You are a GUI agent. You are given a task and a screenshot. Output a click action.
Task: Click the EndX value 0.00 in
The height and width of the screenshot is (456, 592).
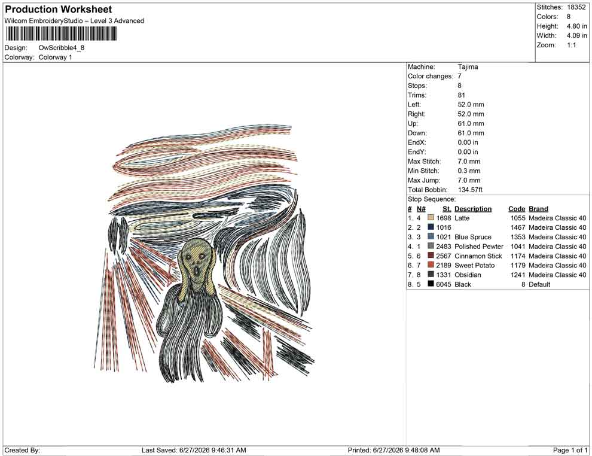click(x=468, y=142)
